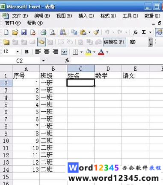The height and width of the screenshot is (185, 163).
Task: Open the AutoSum dropdown arrow
Action: tap(150, 32)
